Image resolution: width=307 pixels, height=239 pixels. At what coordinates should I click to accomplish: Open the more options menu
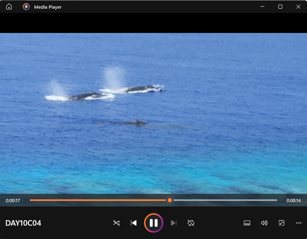coord(299,223)
